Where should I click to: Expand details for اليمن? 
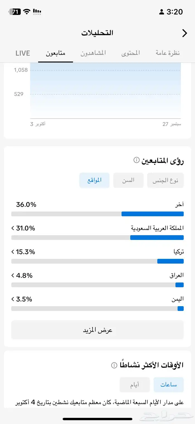13,299
